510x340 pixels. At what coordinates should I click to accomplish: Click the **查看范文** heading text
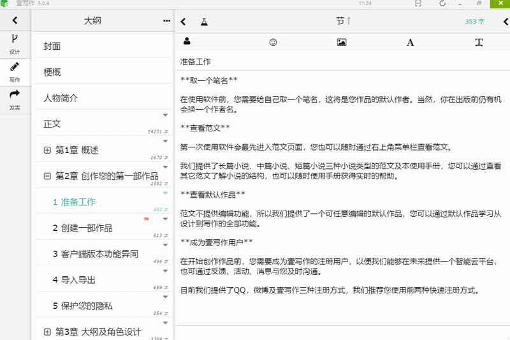(x=205, y=128)
